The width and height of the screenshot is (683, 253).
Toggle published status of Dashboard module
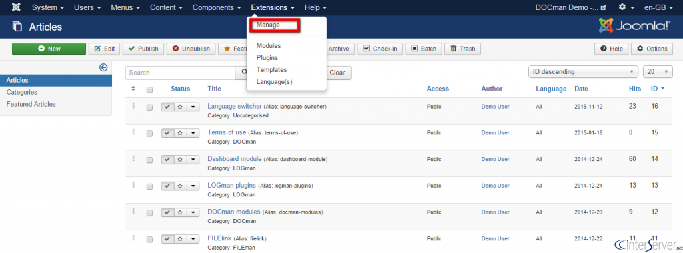(167, 160)
